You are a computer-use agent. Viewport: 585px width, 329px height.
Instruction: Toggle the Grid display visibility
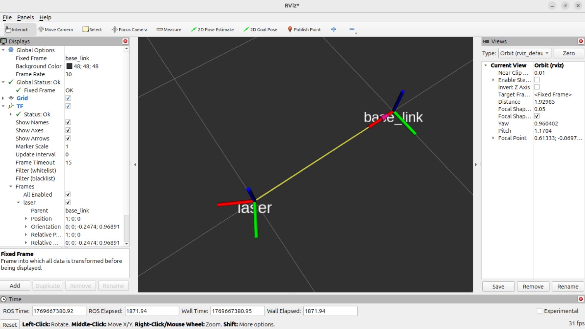click(x=68, y=98)
